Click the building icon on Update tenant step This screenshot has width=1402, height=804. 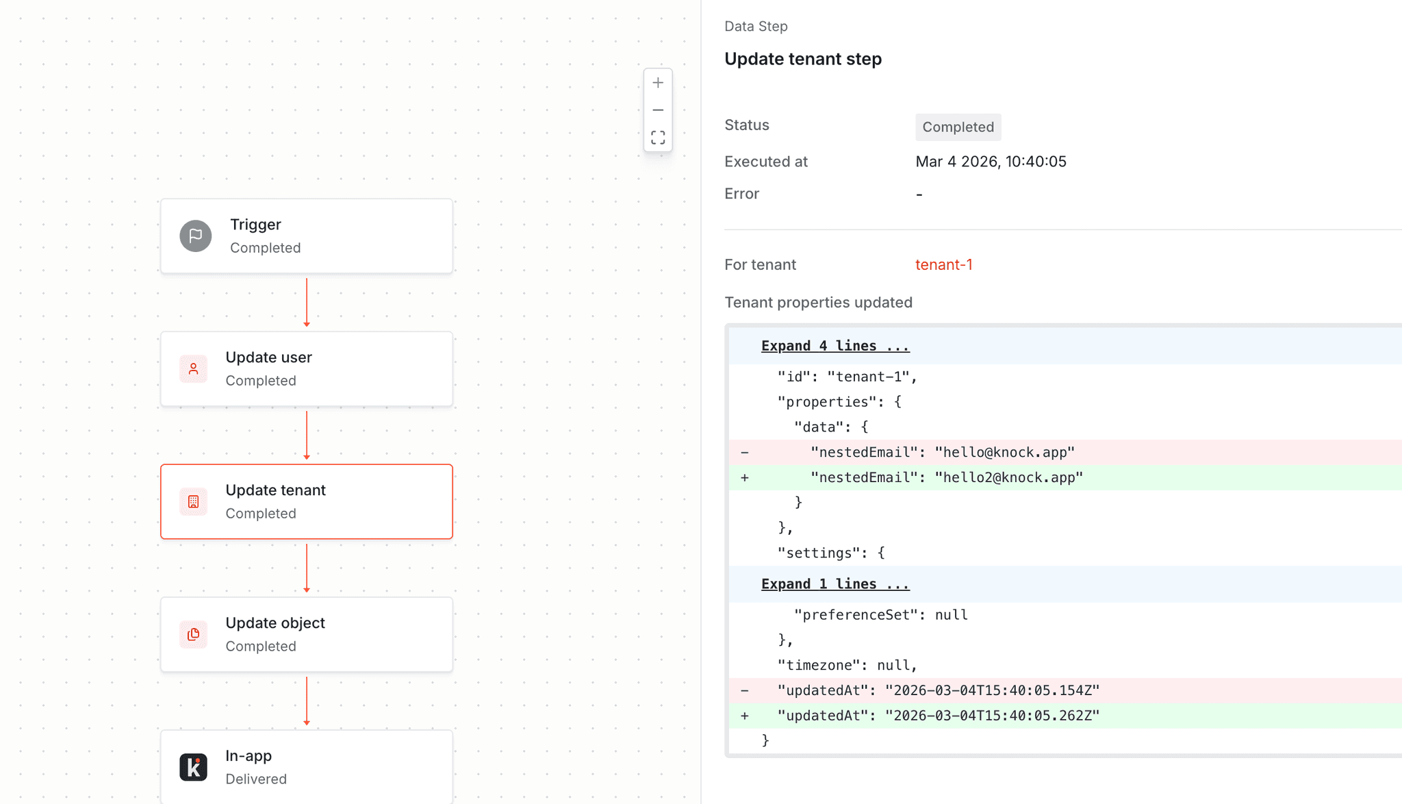[x=194, y=501]
